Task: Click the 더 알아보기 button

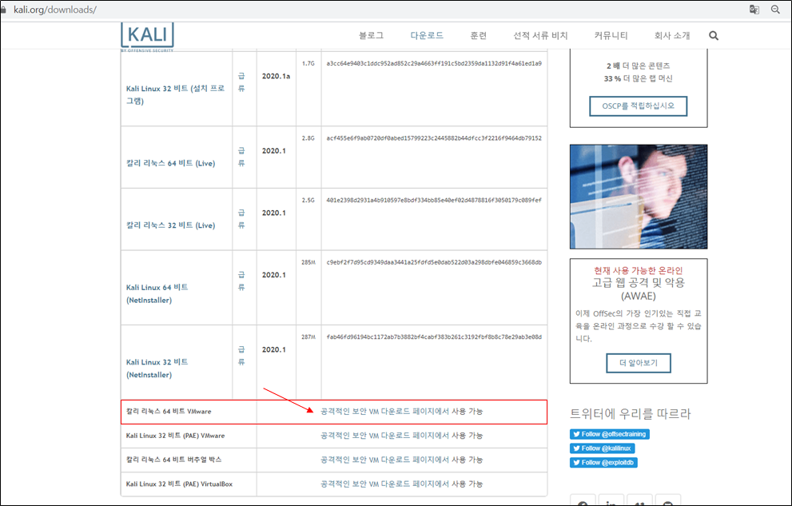Action: [x=639, y=363]
